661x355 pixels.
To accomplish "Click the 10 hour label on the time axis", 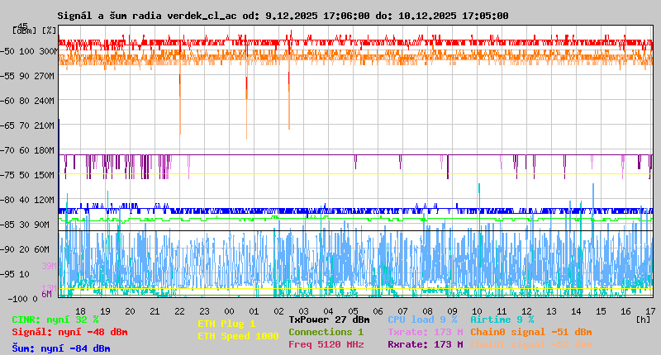I will point(478,311).
